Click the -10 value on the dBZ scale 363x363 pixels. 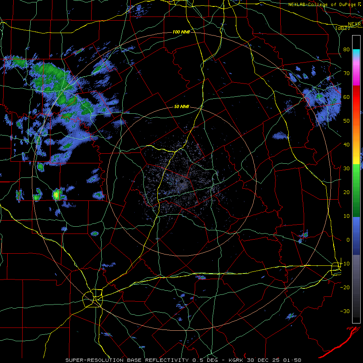tap(345, 264)
